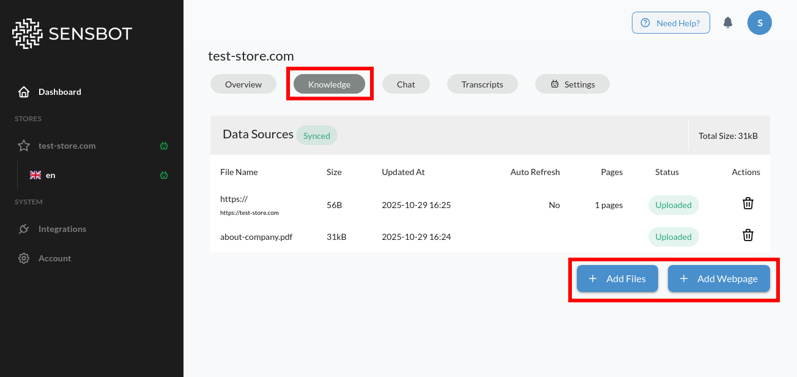The image size is (797, 377).
Task: Delete the about-company.pdf data source
Action: (747, 235)
